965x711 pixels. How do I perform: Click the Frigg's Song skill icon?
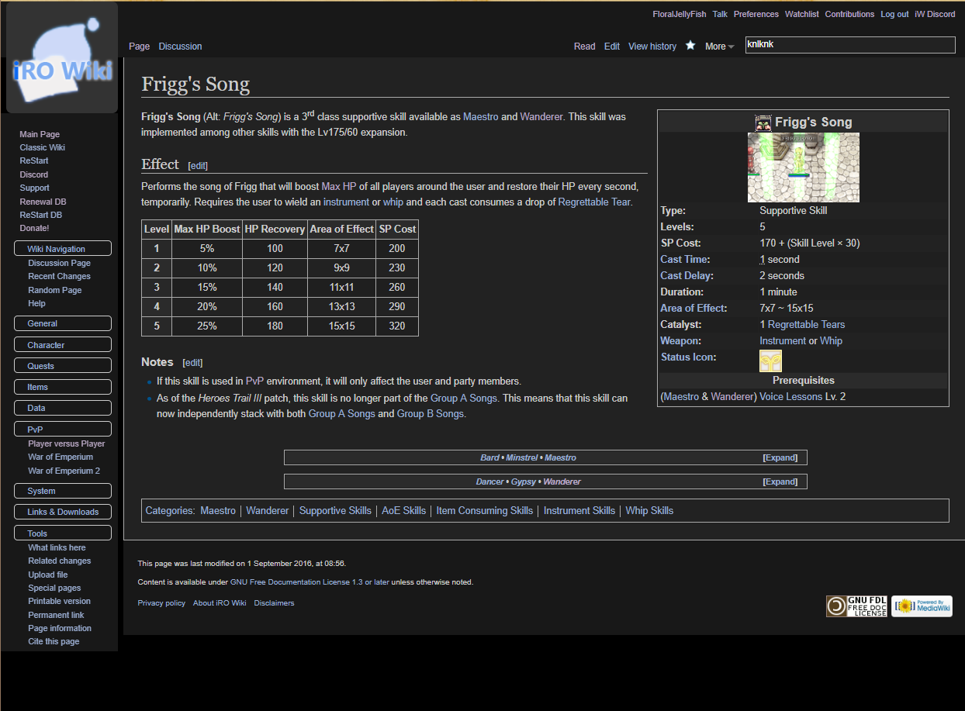pyautogui.click(x=763, y=123)
